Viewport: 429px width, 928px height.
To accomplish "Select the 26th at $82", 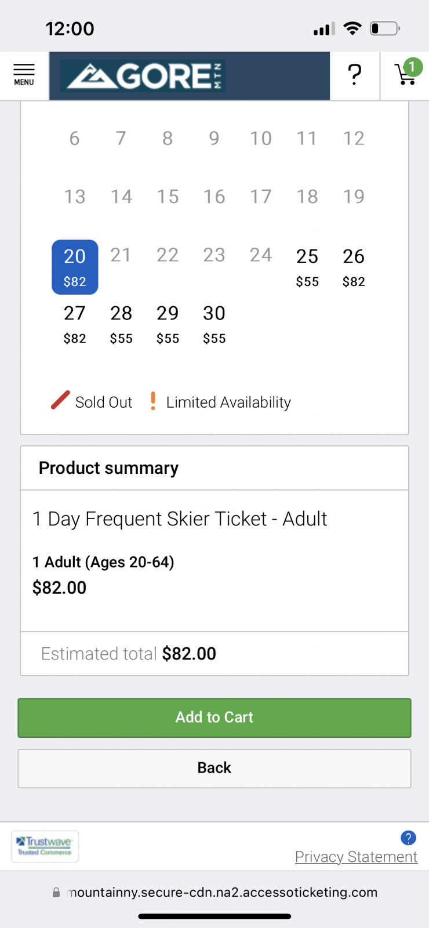I will pos(354,267).
